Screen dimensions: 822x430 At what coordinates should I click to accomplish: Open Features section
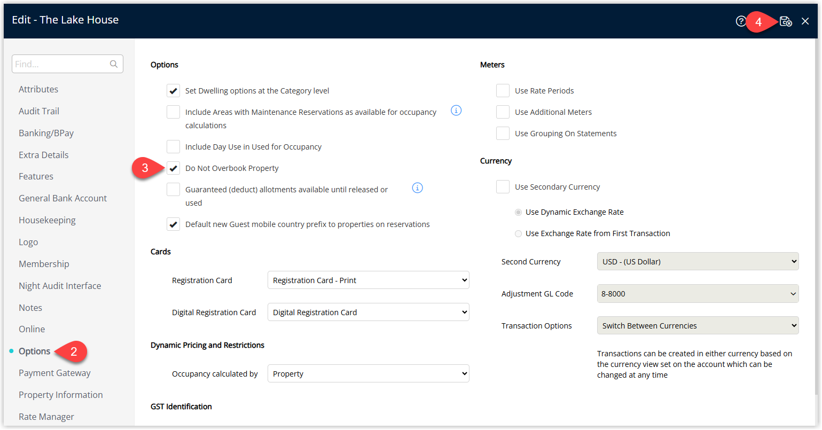36,176
